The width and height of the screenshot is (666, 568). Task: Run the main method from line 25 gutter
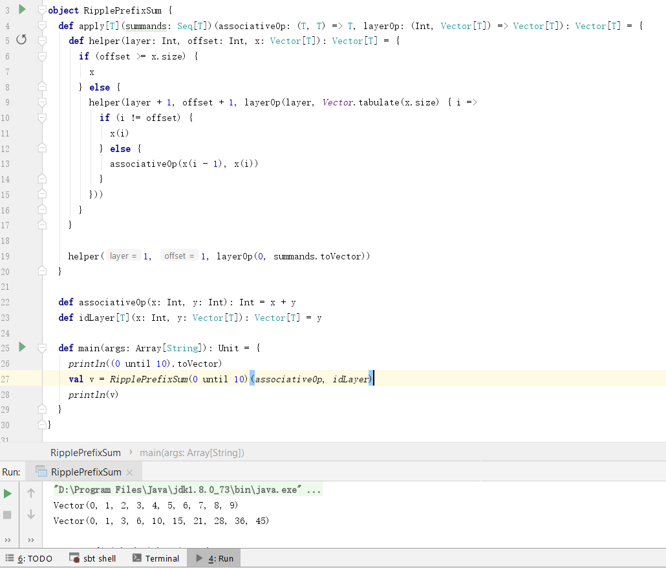tap(22, 347)
